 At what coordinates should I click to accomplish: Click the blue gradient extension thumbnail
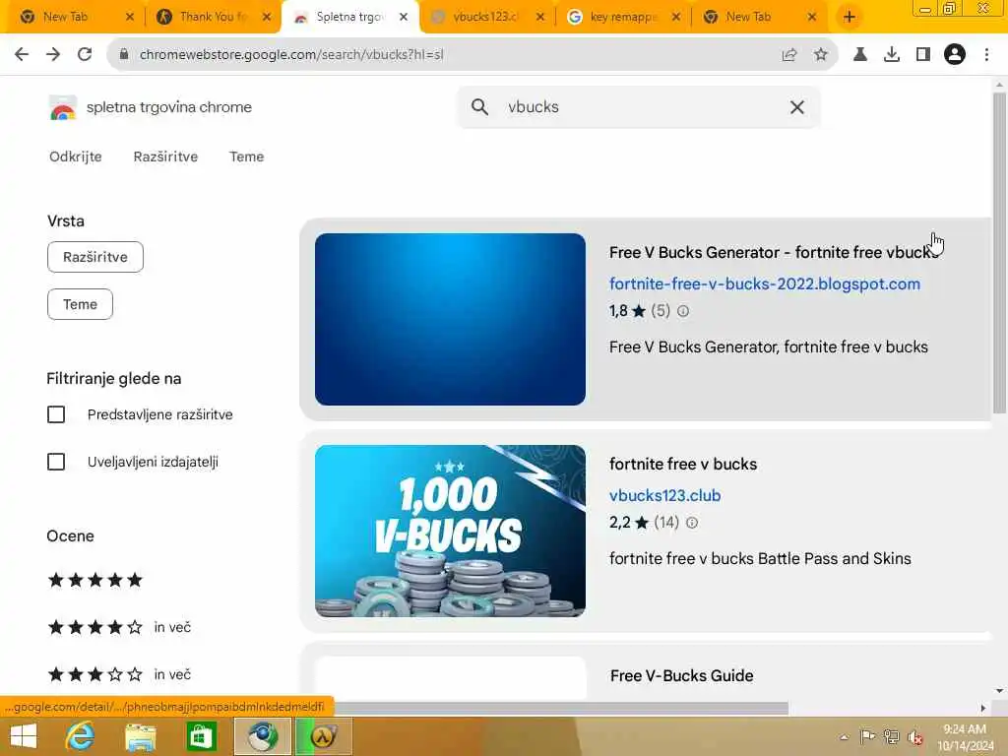[x=450, y=320]
